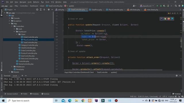Hide the Terminal tool window

[180, 76]
